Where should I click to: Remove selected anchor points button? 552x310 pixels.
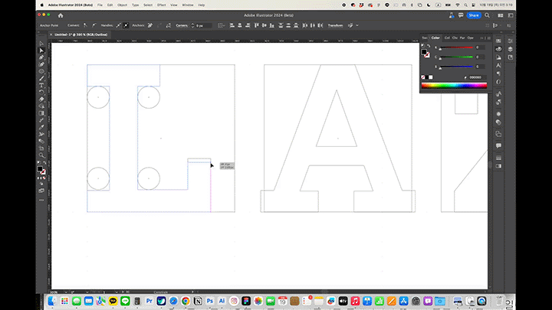(x=150, y=25)
